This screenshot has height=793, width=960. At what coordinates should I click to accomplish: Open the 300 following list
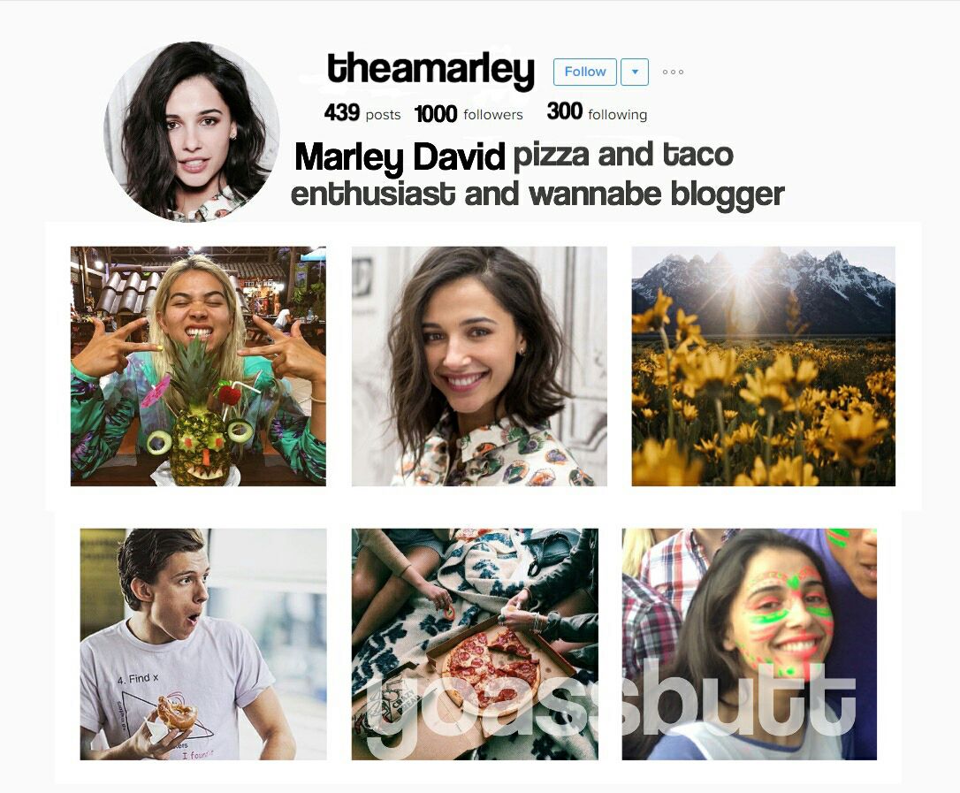coord(597,112)
